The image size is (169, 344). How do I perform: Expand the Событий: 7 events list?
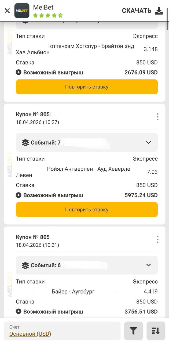pos(148,142)
